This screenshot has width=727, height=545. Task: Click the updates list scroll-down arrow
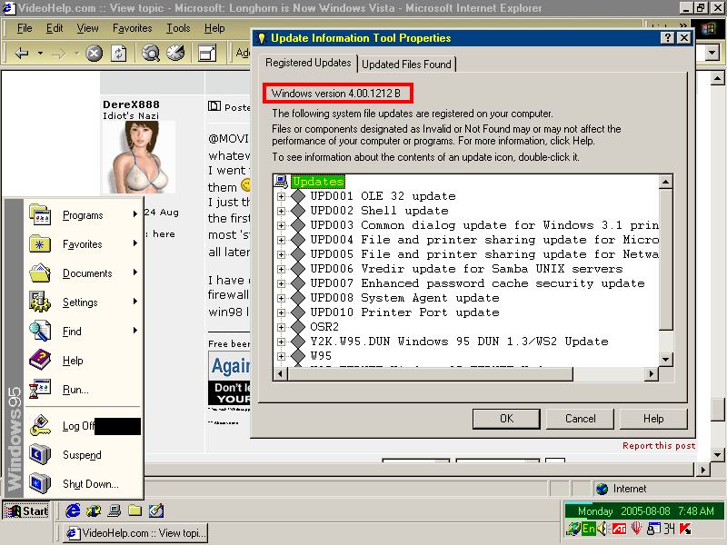666,359
